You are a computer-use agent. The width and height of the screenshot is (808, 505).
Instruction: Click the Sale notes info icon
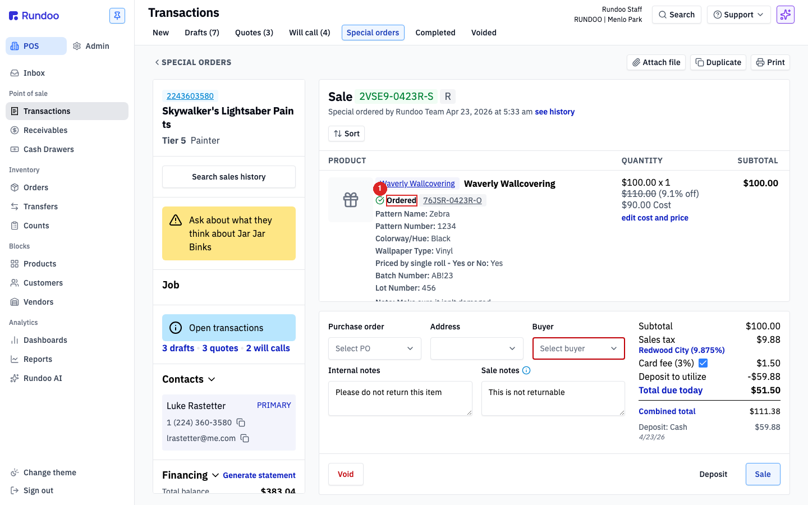click(526, 370)
